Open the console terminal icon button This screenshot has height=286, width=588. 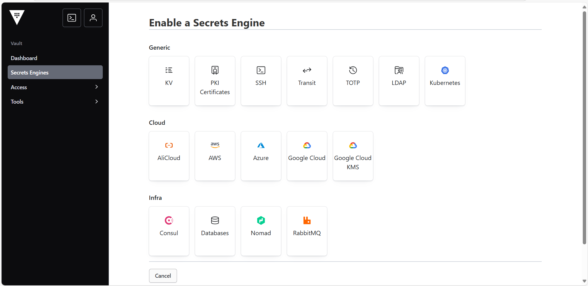click(72, 18)
